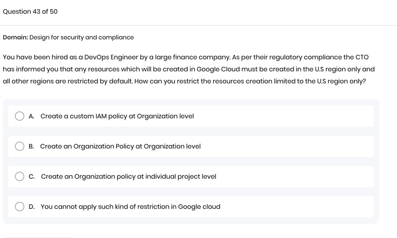The width and height of the screenshot is (397, 238).
Task: Click question line starting 'You have been hired'
Action: tap(186, 57)
